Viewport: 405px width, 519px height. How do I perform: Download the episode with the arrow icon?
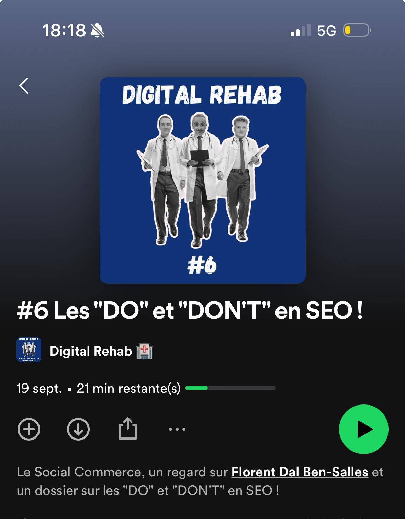78,429
